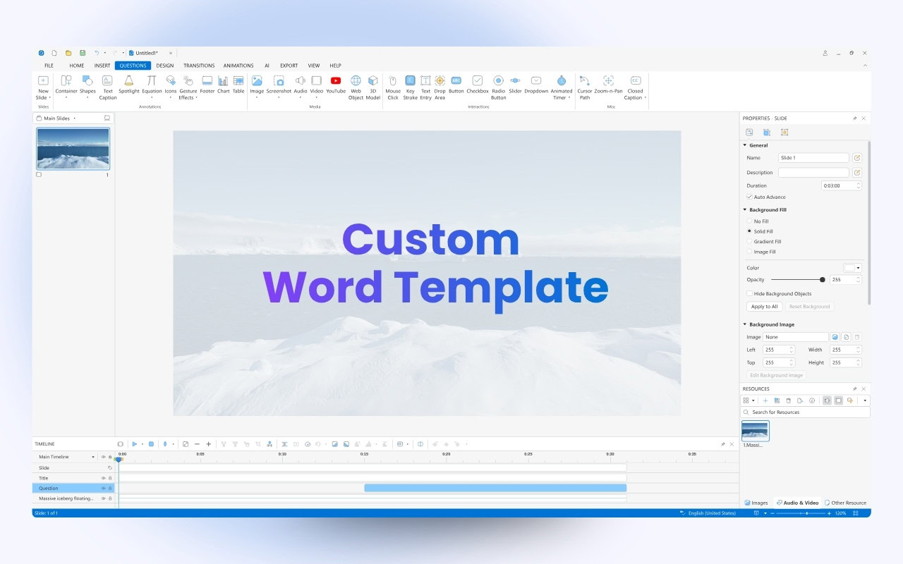Collapse the Background Fill section
The height and width of the screenshot is (564, 903).
click(x=744, y=209)
